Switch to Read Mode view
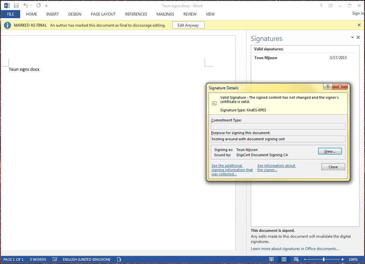The image size is (365, 264). coord(271,259)
